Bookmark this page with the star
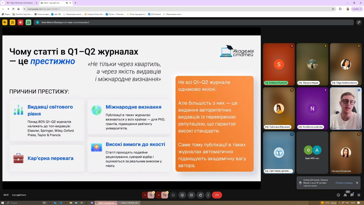The image size is (364, 205). click(333, 9)
